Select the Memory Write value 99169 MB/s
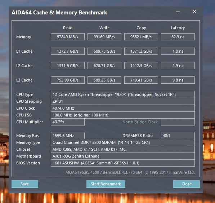The height and width of the screenshot is (203, 215). [104, 37]
